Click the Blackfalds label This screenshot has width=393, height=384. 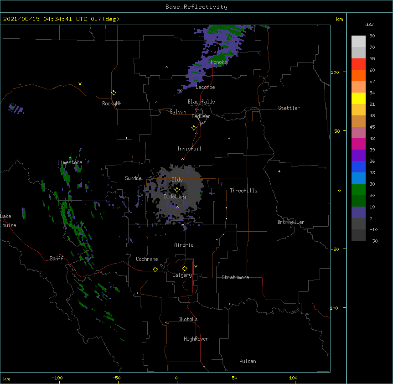(201, 102)
